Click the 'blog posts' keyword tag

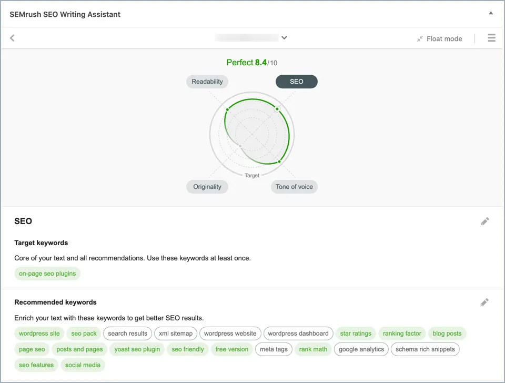(447, 334)
